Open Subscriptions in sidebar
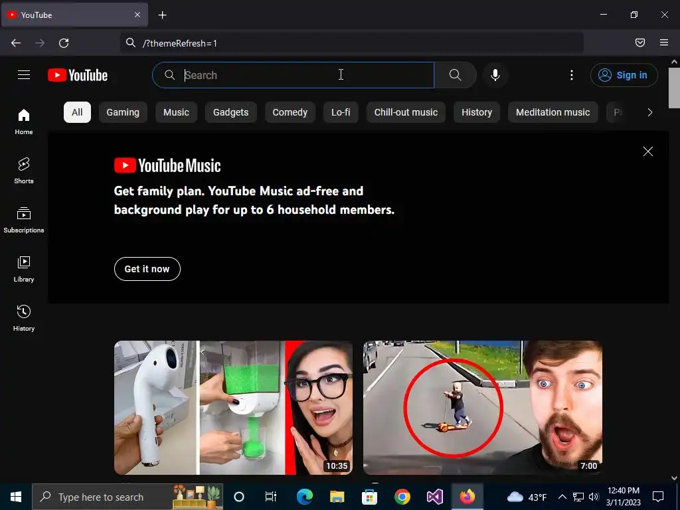This screenshot has height=510, width=680. click(x=24, y=220)
